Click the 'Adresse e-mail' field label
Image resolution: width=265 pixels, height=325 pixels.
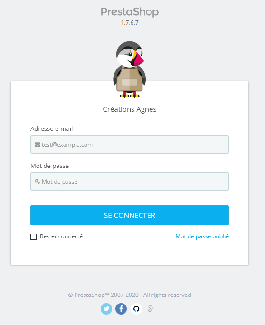pos(51,128)
